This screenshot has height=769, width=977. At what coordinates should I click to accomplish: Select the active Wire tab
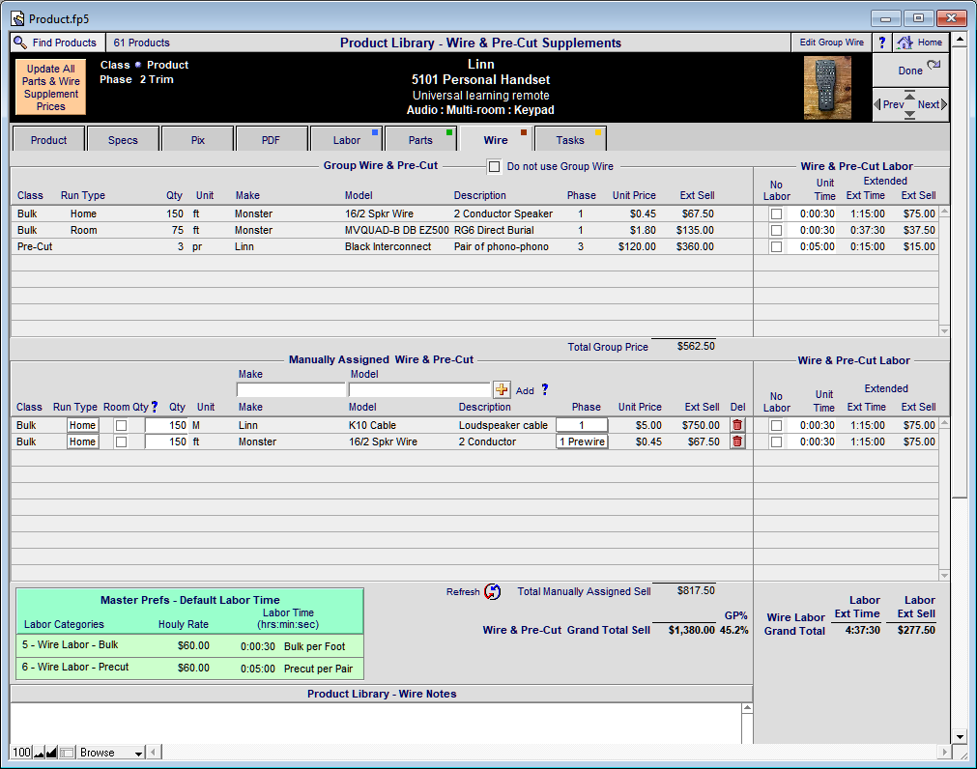496,139
